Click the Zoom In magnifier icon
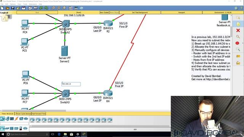 pyautogui.click(x=53, y=8)
